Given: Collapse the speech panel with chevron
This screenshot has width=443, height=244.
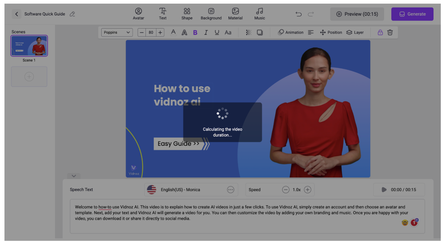Looking at the screenshot, I should pos(74,176).
